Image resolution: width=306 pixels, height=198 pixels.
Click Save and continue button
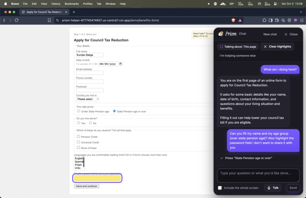coord(87,186)
